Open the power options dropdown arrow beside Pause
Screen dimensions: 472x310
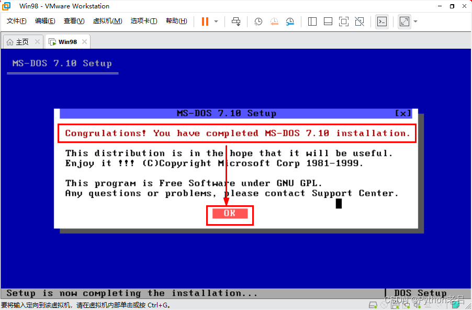(x=216, y=21)
